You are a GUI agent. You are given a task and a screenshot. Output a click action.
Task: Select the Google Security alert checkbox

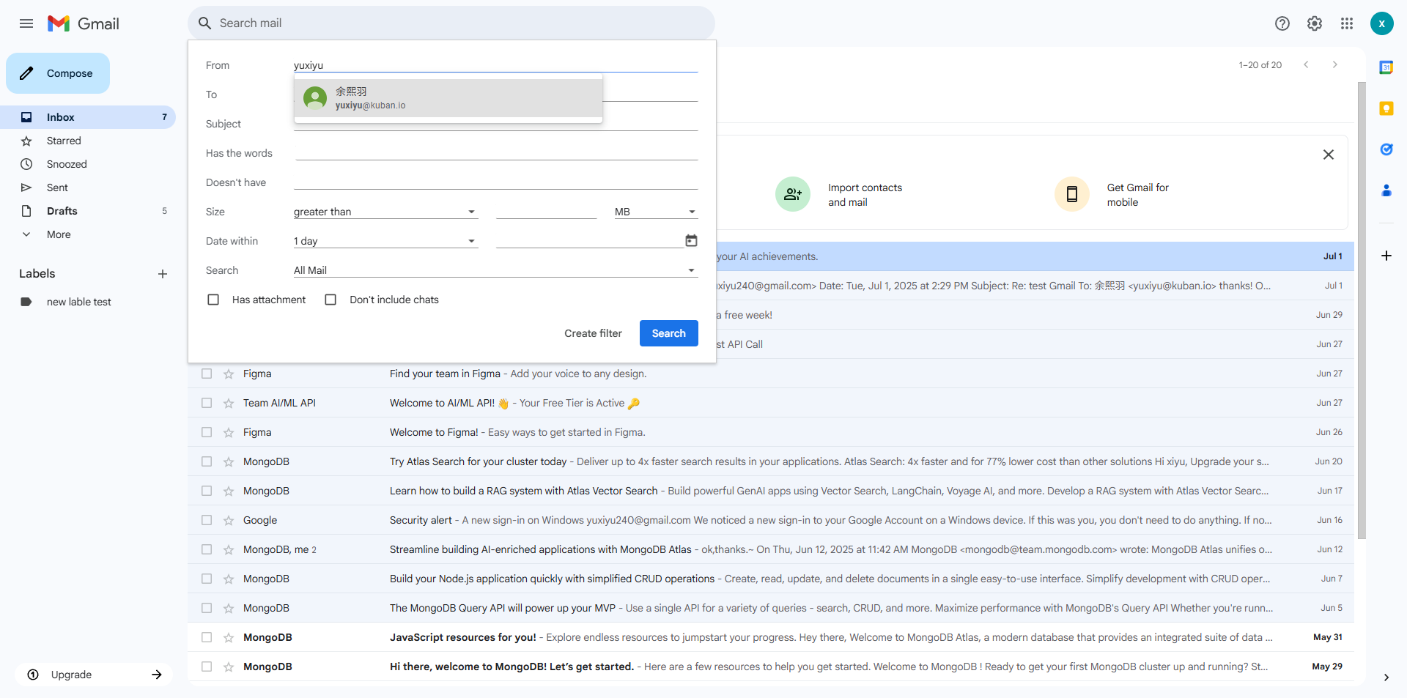coord(207,520)
